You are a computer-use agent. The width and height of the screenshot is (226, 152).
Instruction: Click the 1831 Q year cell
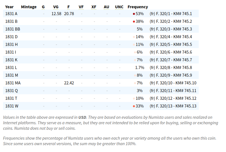pyautogui.click(x=11, y=91)
